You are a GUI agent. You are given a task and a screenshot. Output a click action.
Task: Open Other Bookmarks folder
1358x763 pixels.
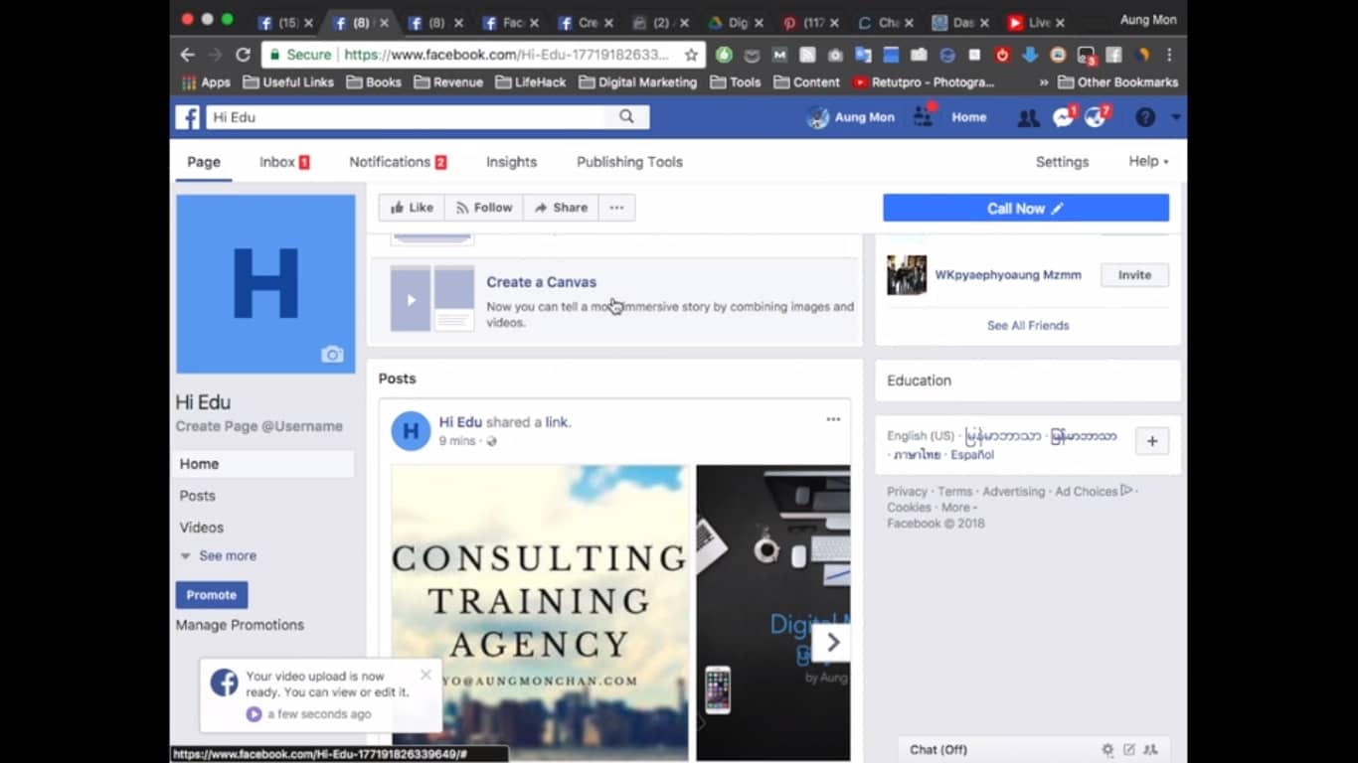tap(1117, 82)
